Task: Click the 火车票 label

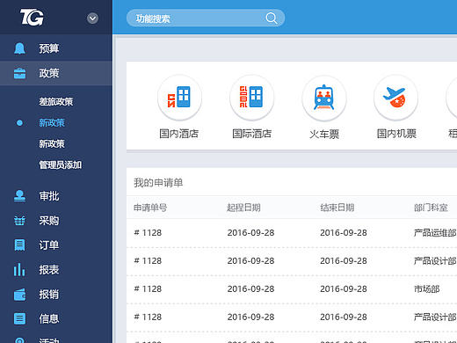Action: pyautogui.click(x=324, y=134)
